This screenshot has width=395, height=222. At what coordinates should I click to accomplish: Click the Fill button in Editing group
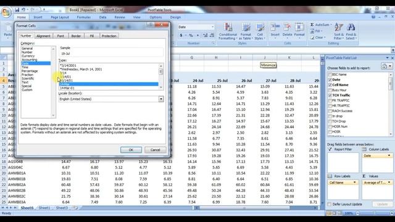click(x=316, y=31)
